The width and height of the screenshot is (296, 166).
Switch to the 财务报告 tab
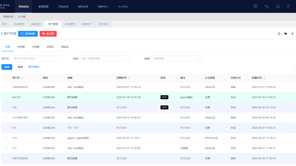104,24
